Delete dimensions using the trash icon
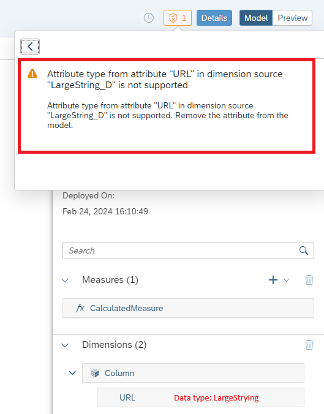The height and width of the screenshot is (414, 324). click(x=309, y=345)
